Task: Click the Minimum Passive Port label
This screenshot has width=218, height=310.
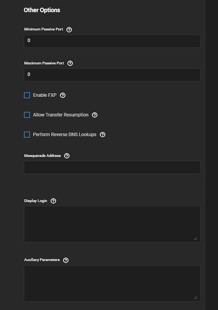Action: (x=44, y=29)
